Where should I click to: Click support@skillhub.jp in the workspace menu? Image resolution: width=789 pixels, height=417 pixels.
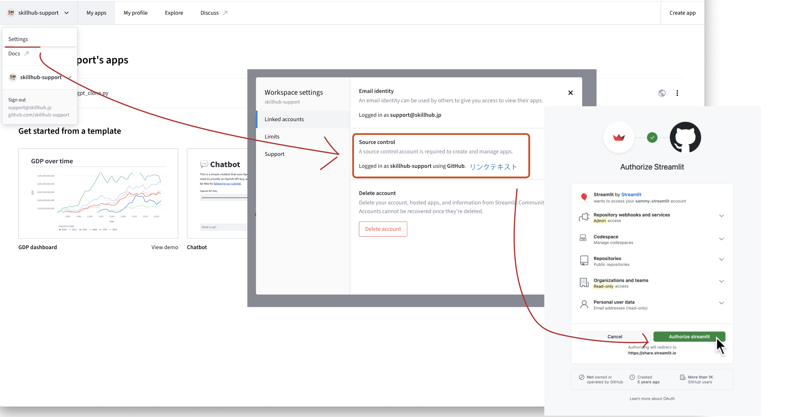click(30, 107)
